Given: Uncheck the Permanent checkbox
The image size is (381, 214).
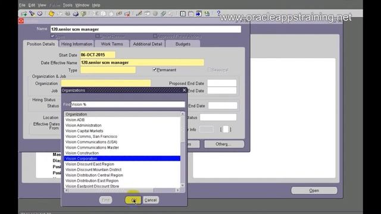Looking at the screenshot, I should tap(154, 70).
